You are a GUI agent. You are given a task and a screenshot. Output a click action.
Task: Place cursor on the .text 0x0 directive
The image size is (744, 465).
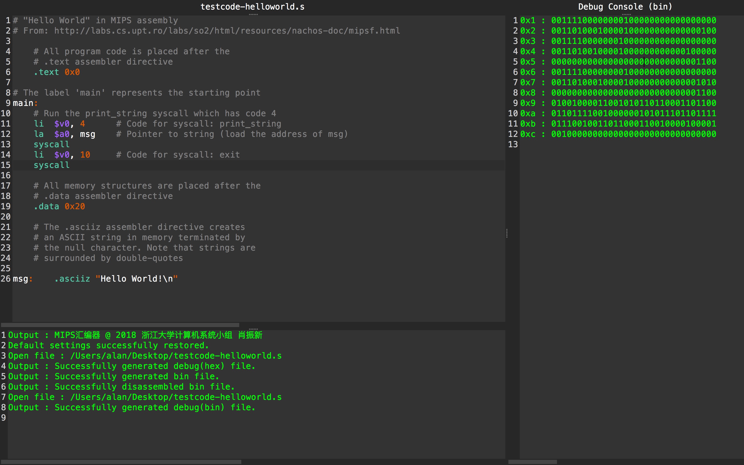pyautogui.click(x=57, y=72)
